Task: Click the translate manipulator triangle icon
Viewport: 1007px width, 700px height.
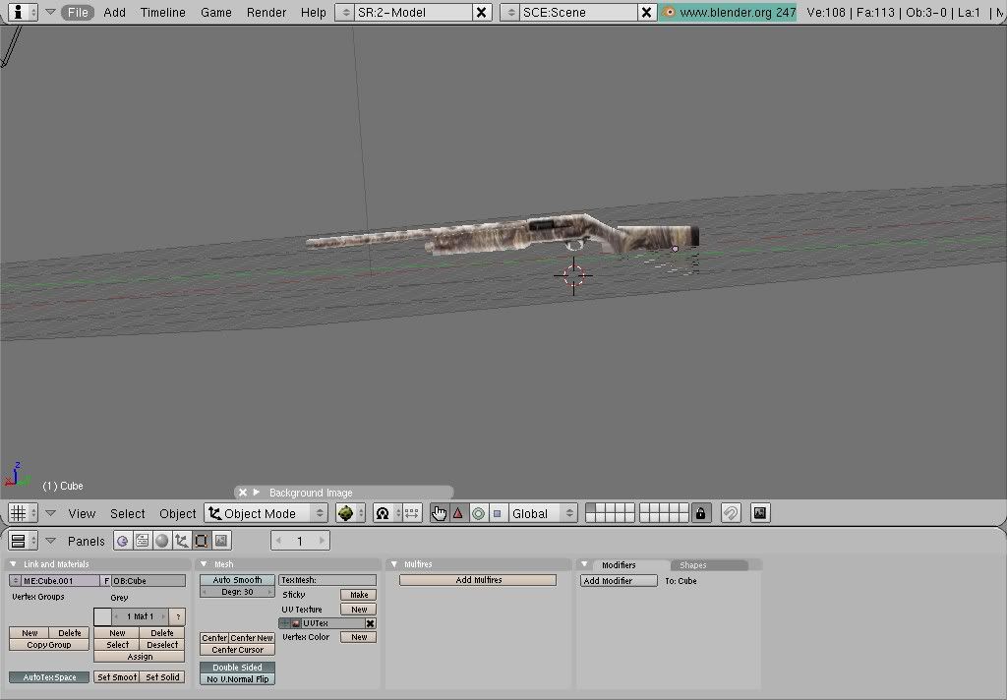Action: (x=457, y=513)
